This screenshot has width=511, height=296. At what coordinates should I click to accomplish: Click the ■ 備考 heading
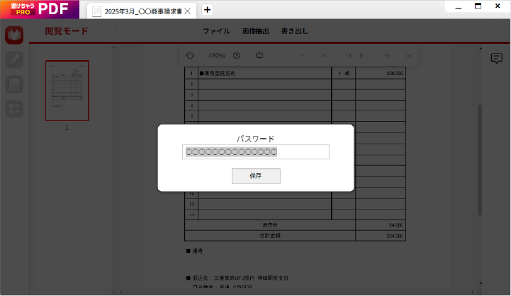[x=195, y=251]
